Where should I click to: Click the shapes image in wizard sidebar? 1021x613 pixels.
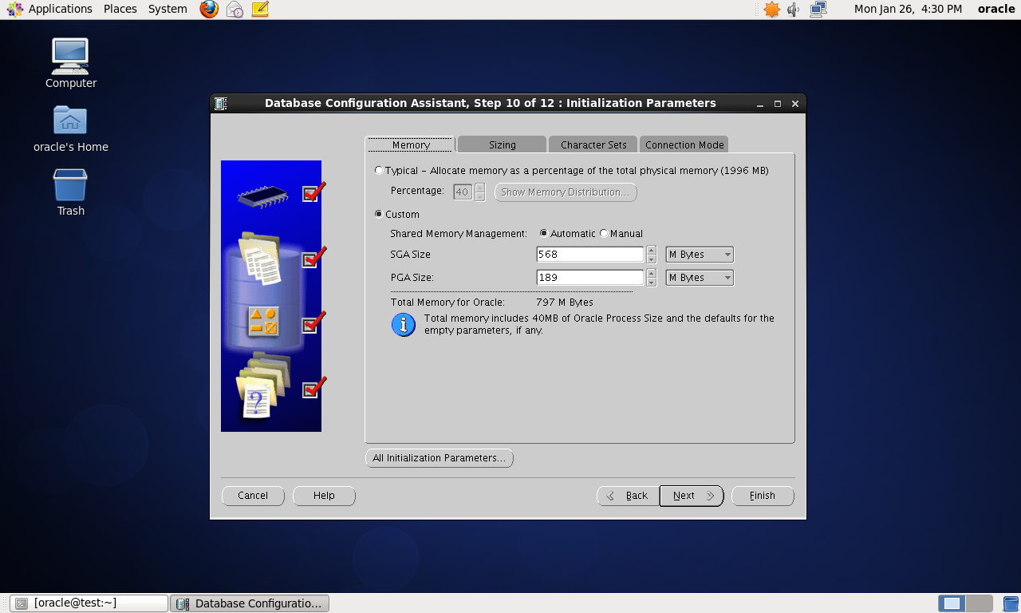[262, 321]
